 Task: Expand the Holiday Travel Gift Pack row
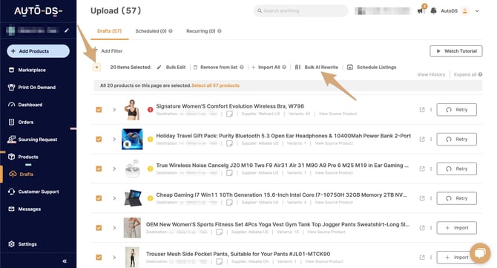[114, 140]
